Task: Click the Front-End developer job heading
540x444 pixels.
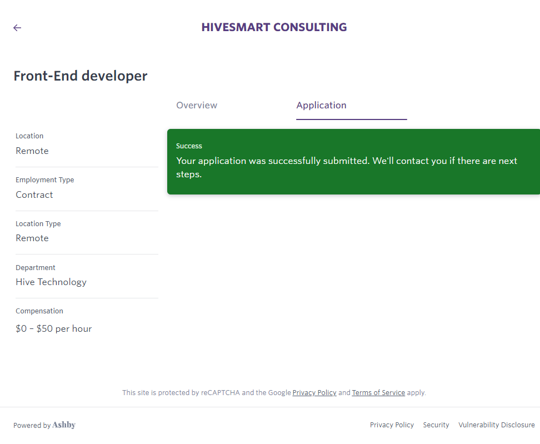Action: tap(81, 76)
